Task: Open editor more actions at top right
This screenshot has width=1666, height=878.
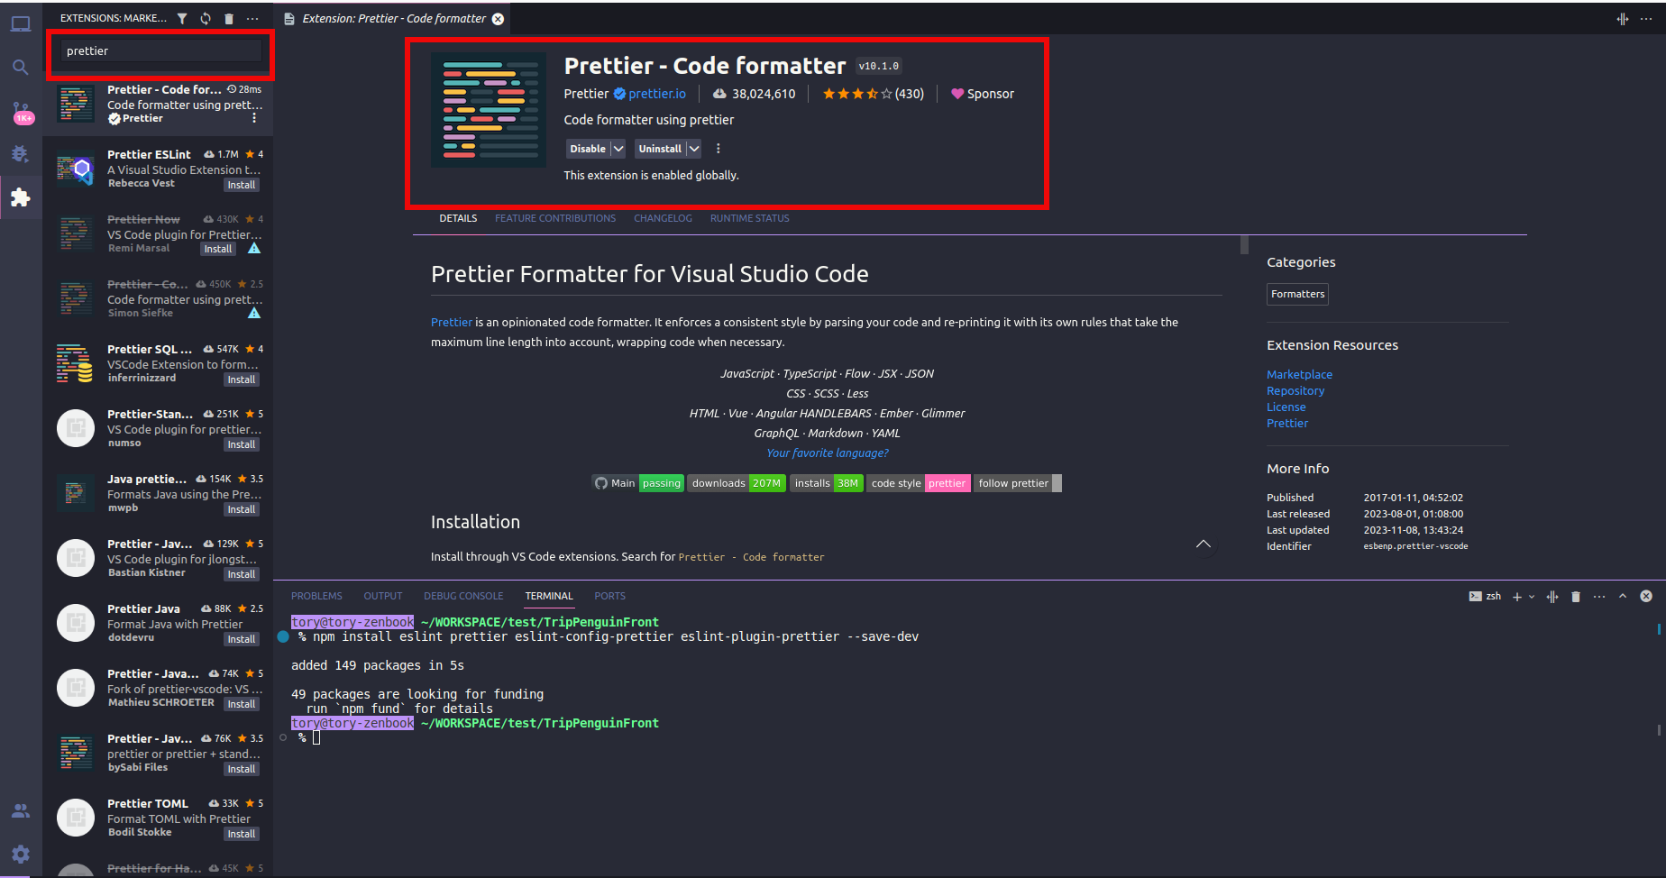Action: [x=1646, y=19]
